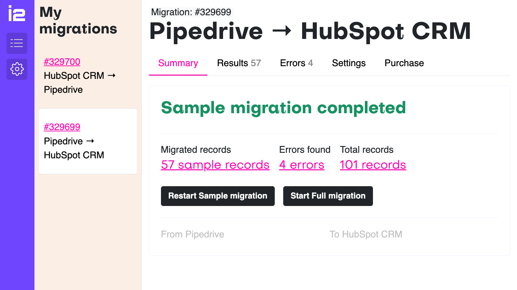This screenshot has height=290, width=517.
Task: Open the 4 errors link
Action: click(x=301, y=165)
